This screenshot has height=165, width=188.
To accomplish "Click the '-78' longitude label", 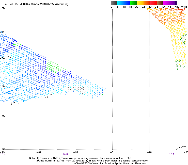I will point(149,152).
